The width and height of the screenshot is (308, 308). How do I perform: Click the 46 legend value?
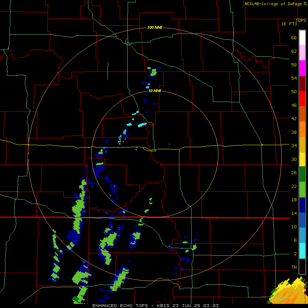pyautogui.click(x=294, y=105)
